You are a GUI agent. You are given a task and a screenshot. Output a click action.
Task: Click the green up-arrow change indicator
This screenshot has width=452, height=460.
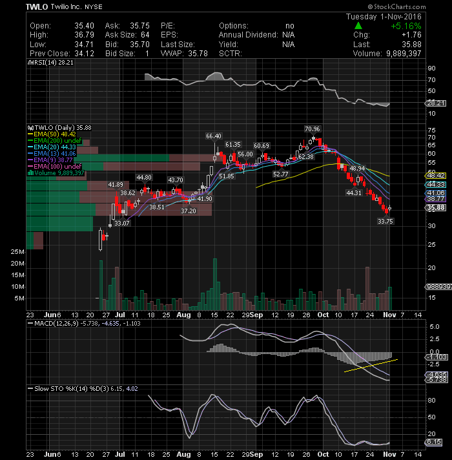[358, 26]
